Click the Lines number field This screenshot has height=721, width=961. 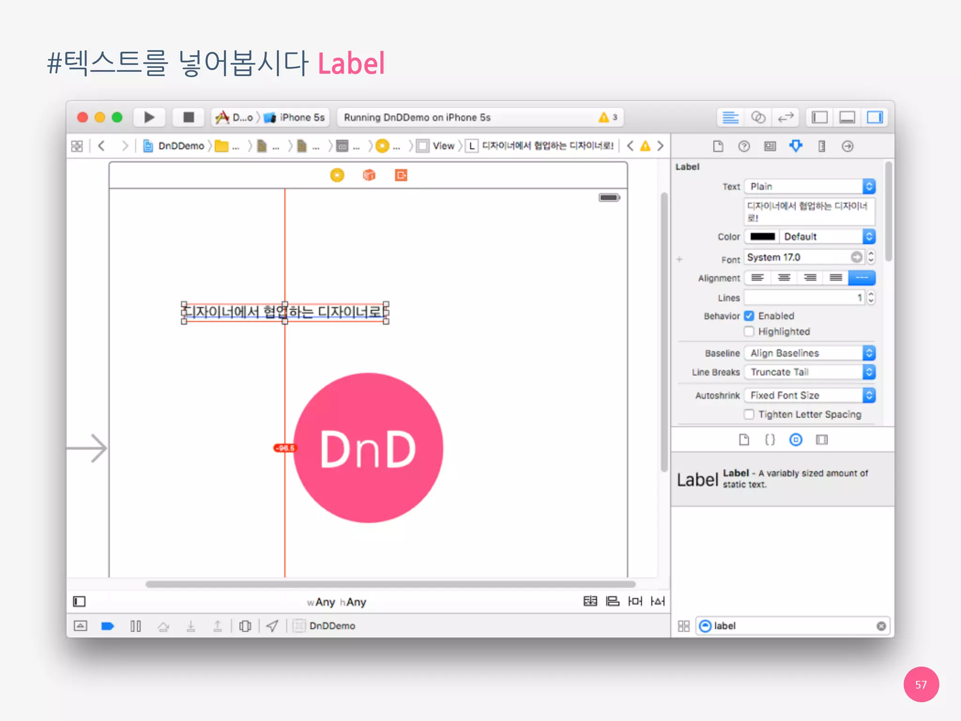(x=804, y=298)
